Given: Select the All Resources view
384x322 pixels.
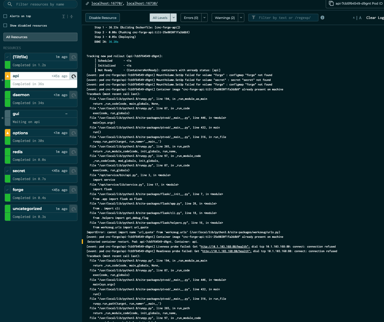Looking at the screenshot, I should tap(40, 37).
